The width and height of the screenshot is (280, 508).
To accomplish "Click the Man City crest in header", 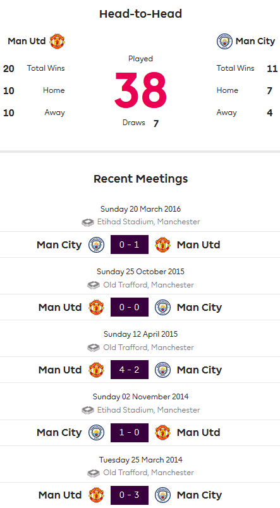I will [x=224, y=41].
